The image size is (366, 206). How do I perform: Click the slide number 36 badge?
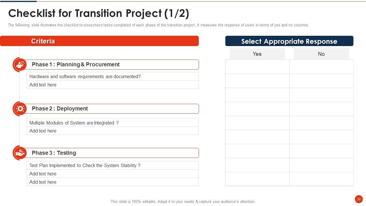coord(359,199)
